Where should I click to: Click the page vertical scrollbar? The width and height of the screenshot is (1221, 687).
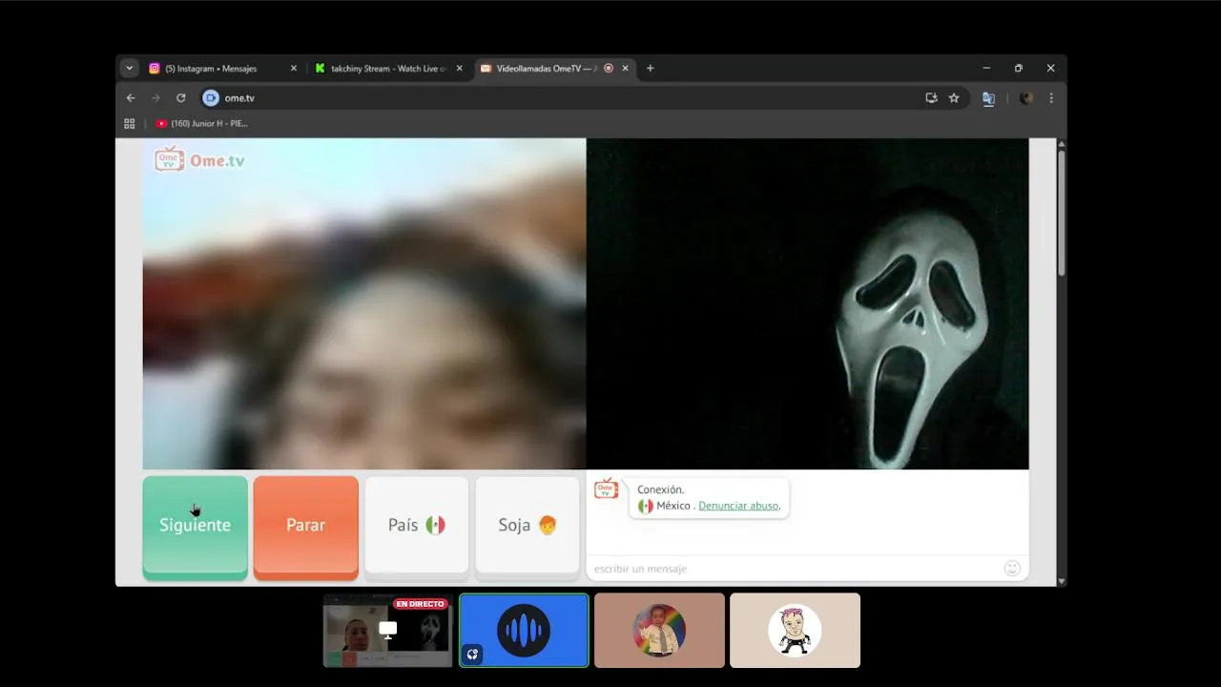1061,212
